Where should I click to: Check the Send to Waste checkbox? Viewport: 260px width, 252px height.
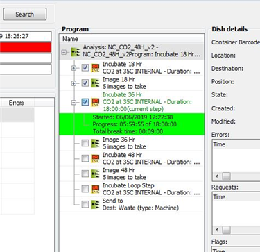click(x=85, y=204)
